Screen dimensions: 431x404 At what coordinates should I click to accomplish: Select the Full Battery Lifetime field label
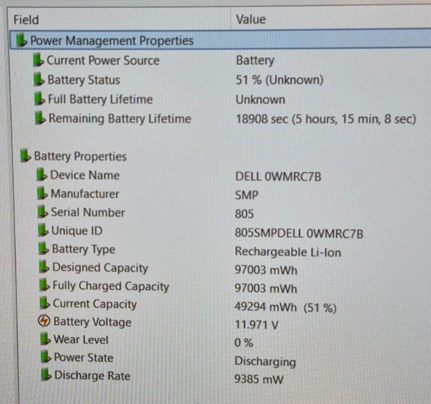click(x=100, y=99)
